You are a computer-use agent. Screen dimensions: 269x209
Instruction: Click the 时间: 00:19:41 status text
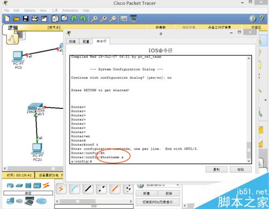pos(19,175)
